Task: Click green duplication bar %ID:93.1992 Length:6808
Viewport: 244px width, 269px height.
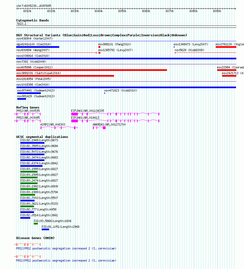Action: 29,189
